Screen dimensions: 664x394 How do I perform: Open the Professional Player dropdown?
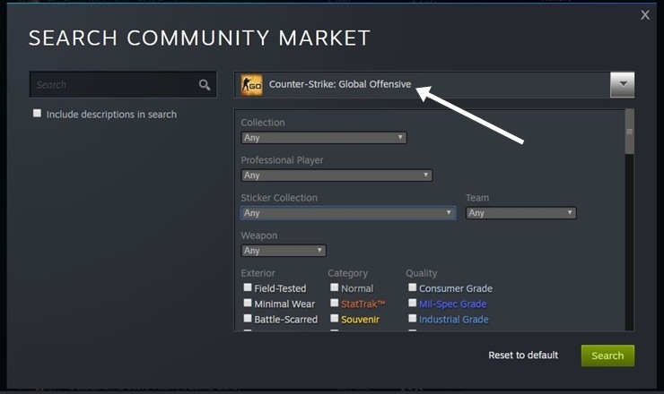(x=336, y=175)
